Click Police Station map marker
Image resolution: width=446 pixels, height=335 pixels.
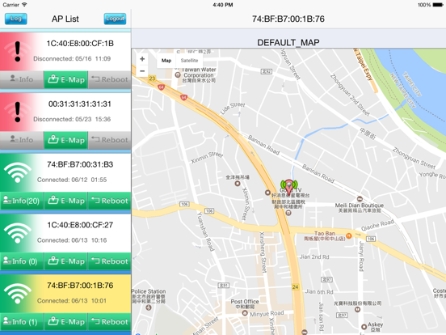pos(149,307)
